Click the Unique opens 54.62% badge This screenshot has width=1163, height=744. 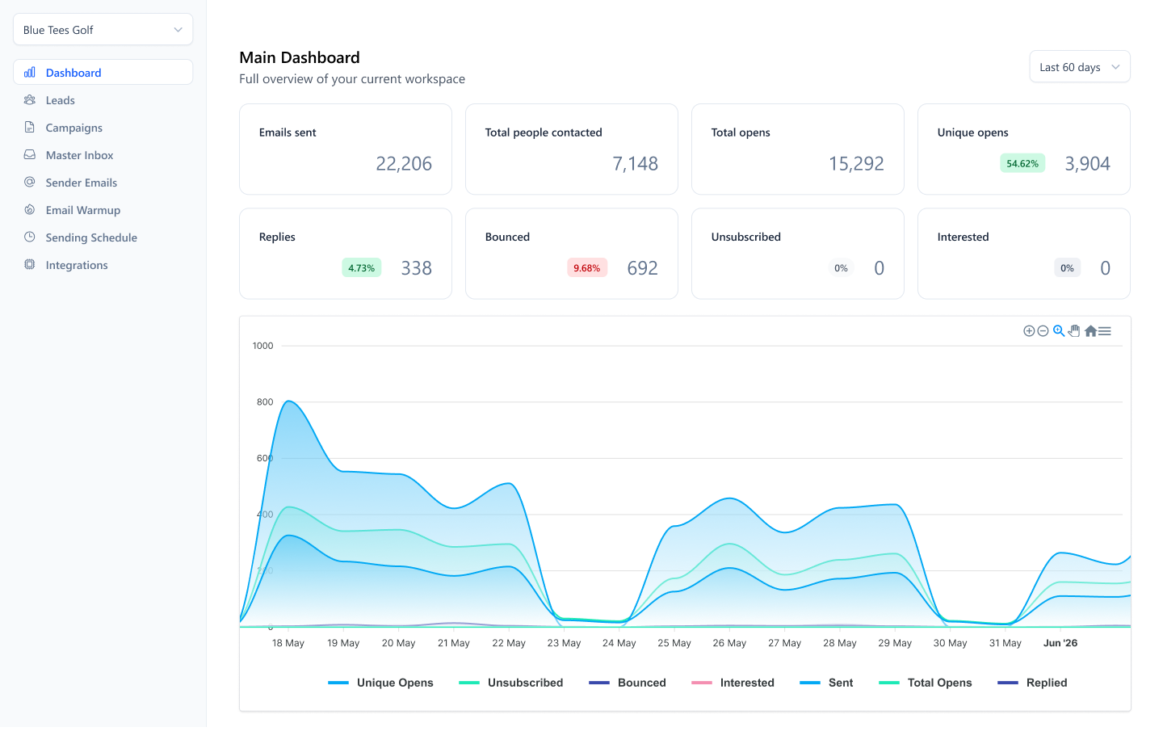point(1022,164)
